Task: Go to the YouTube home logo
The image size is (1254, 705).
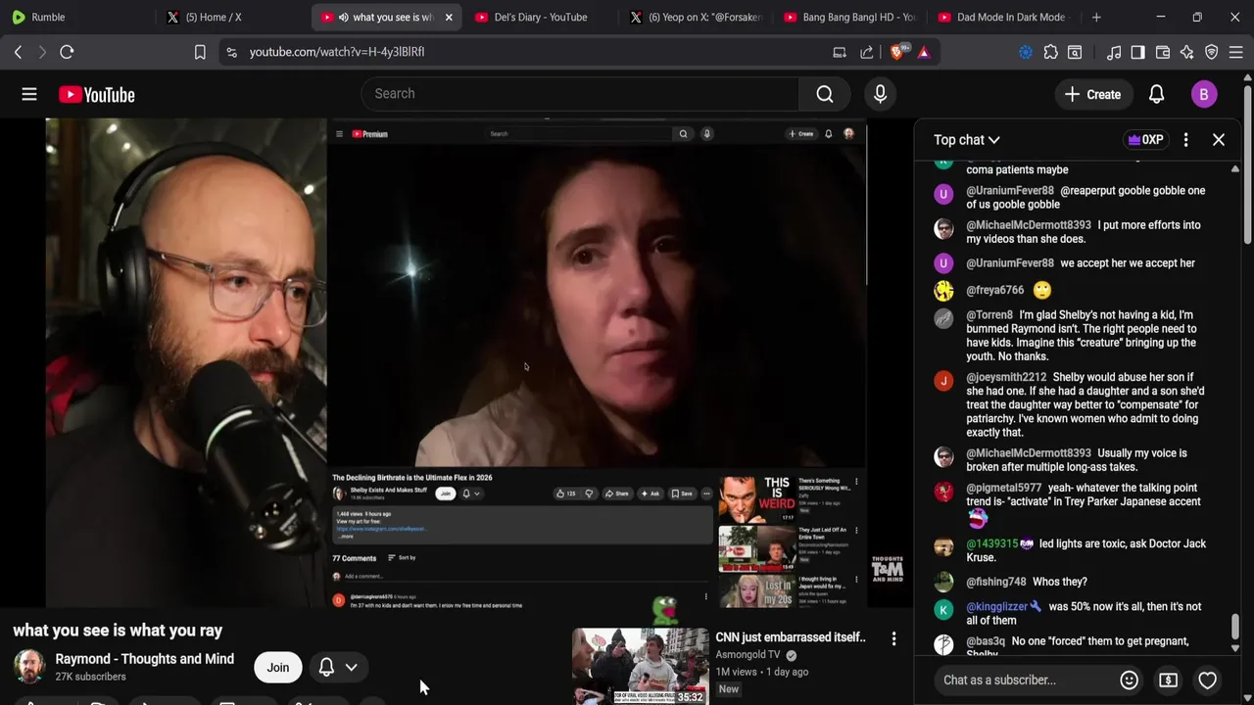Action: 96,94
